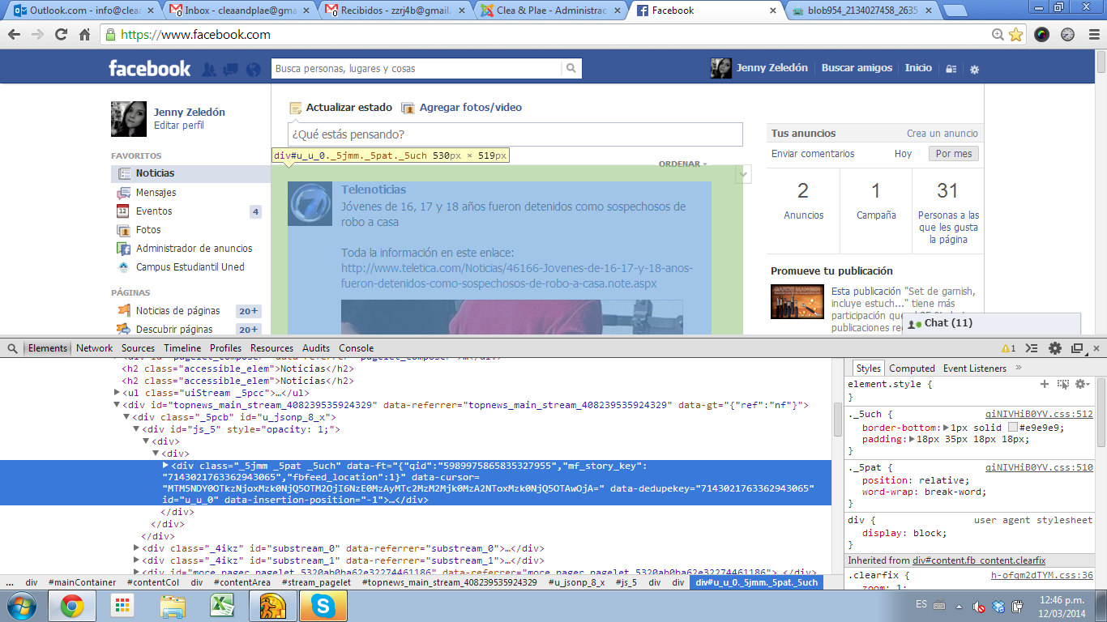Viewport: 1107px width, 622px height.
Task: Click the '¿Qué estás pensando?' status box
Action: (x=515, y=134)
